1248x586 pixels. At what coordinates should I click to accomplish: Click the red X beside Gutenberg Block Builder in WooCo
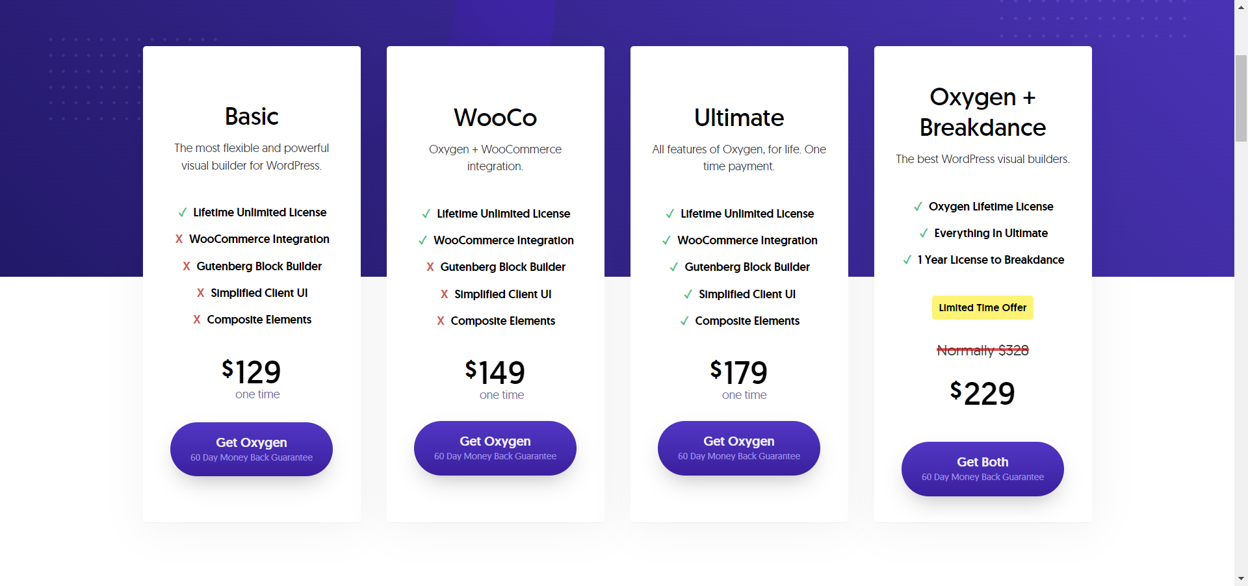(x=430, y=266)
